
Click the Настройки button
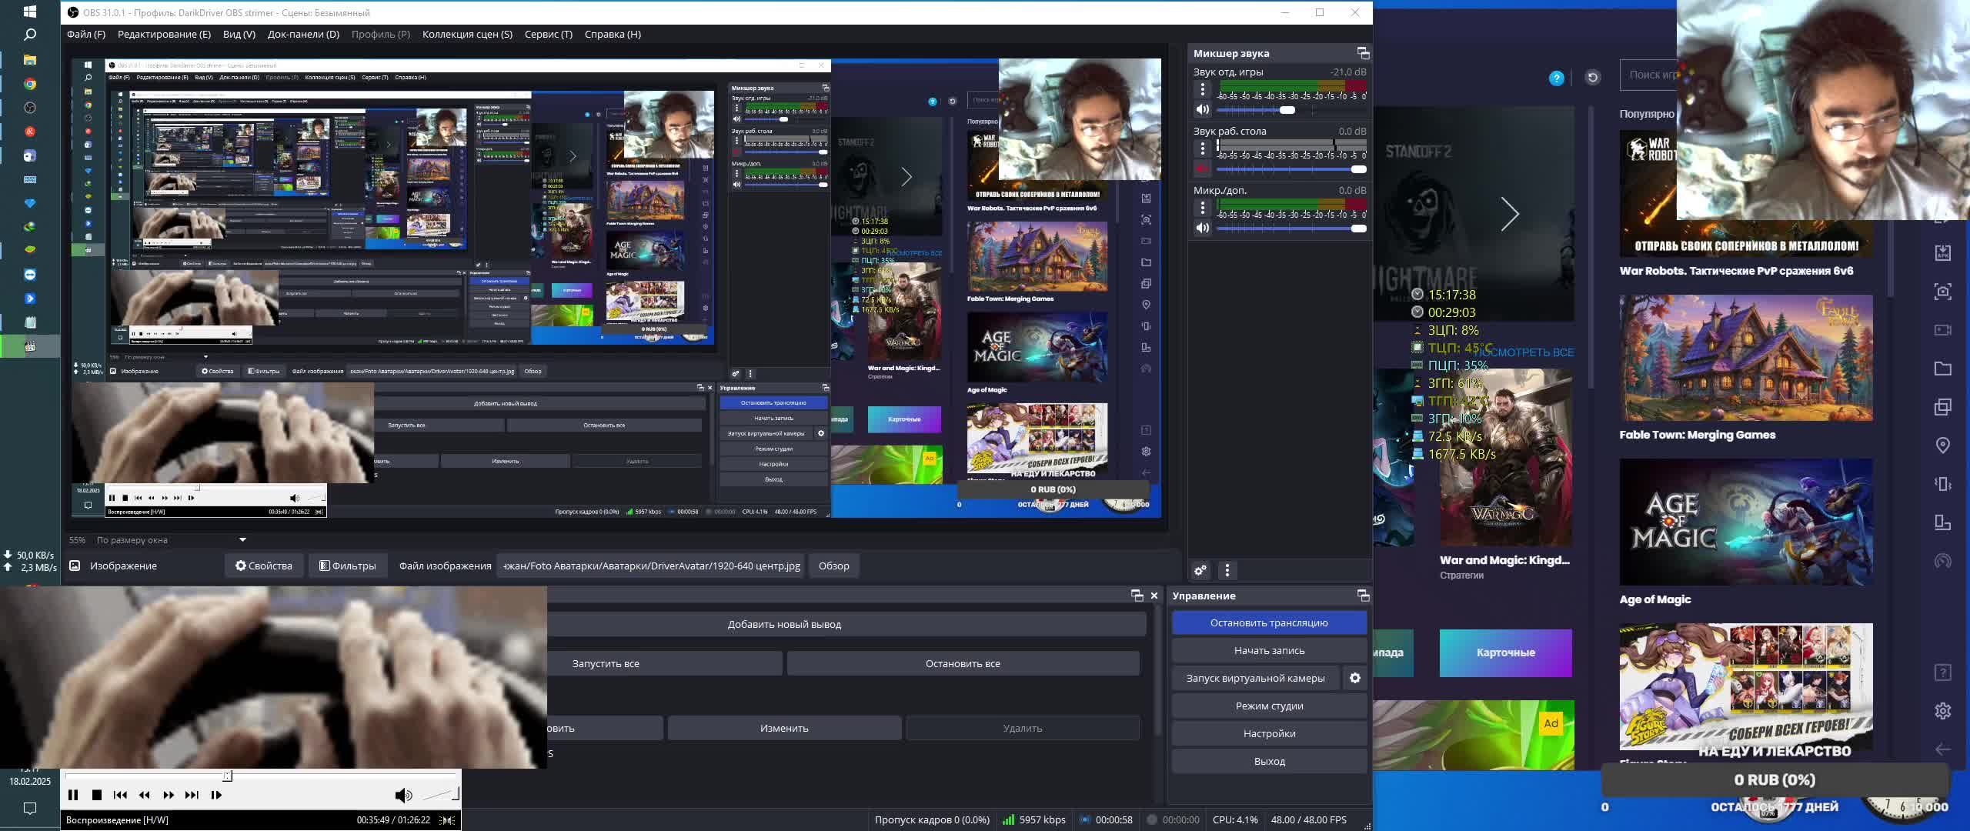coord(1268,733)
